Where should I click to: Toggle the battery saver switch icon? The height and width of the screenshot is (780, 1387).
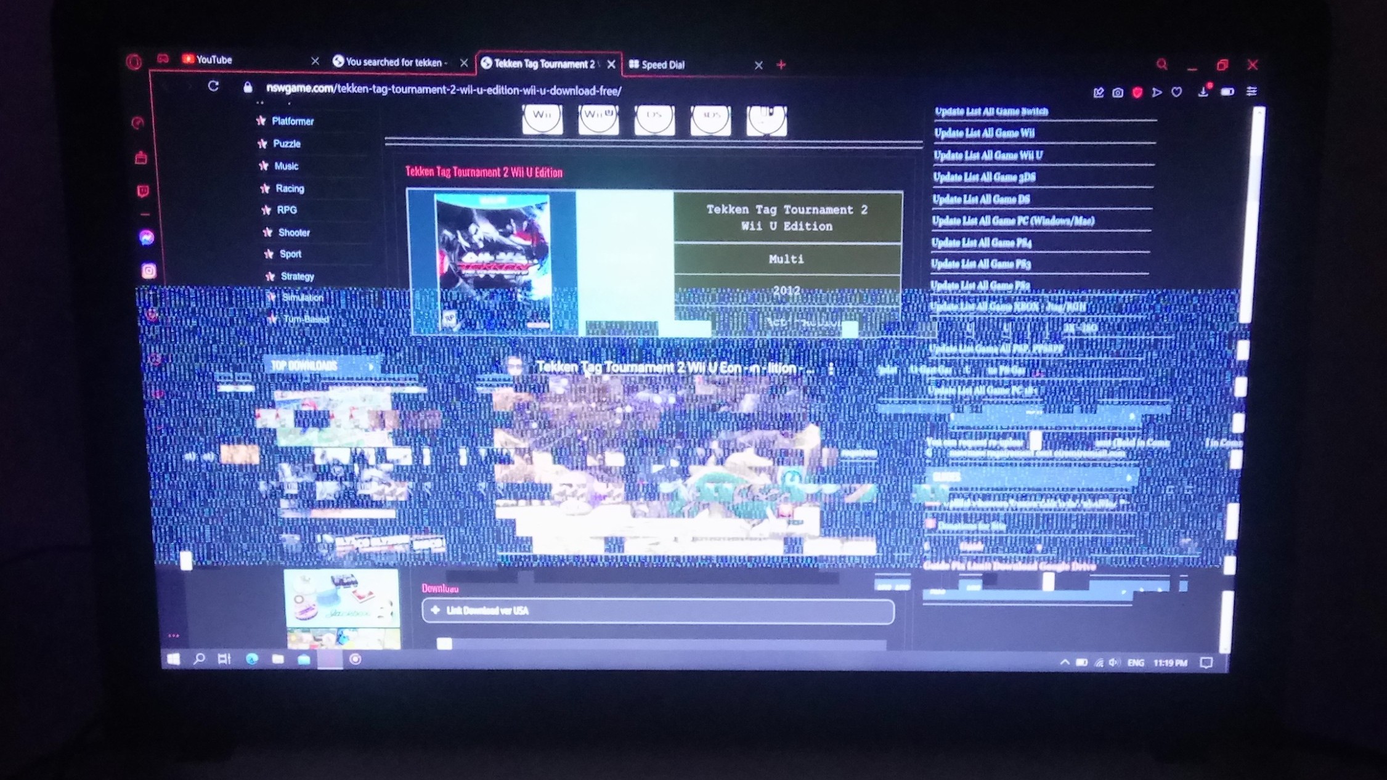point(1227,92)
